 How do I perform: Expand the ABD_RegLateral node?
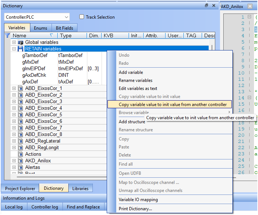[x=14, y=141]
